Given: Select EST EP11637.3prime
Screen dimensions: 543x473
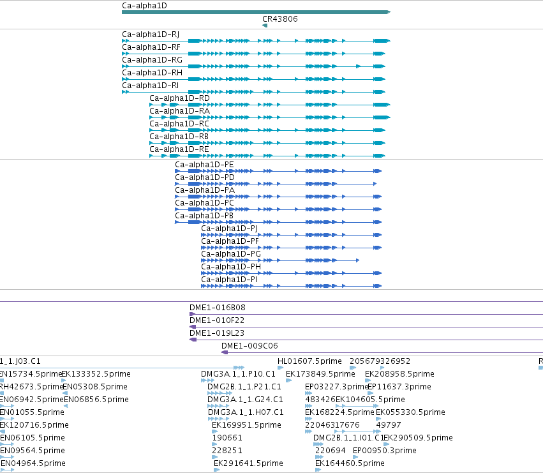Looking at the screenshot, I should pyautogui.click(x=399, y=387).
